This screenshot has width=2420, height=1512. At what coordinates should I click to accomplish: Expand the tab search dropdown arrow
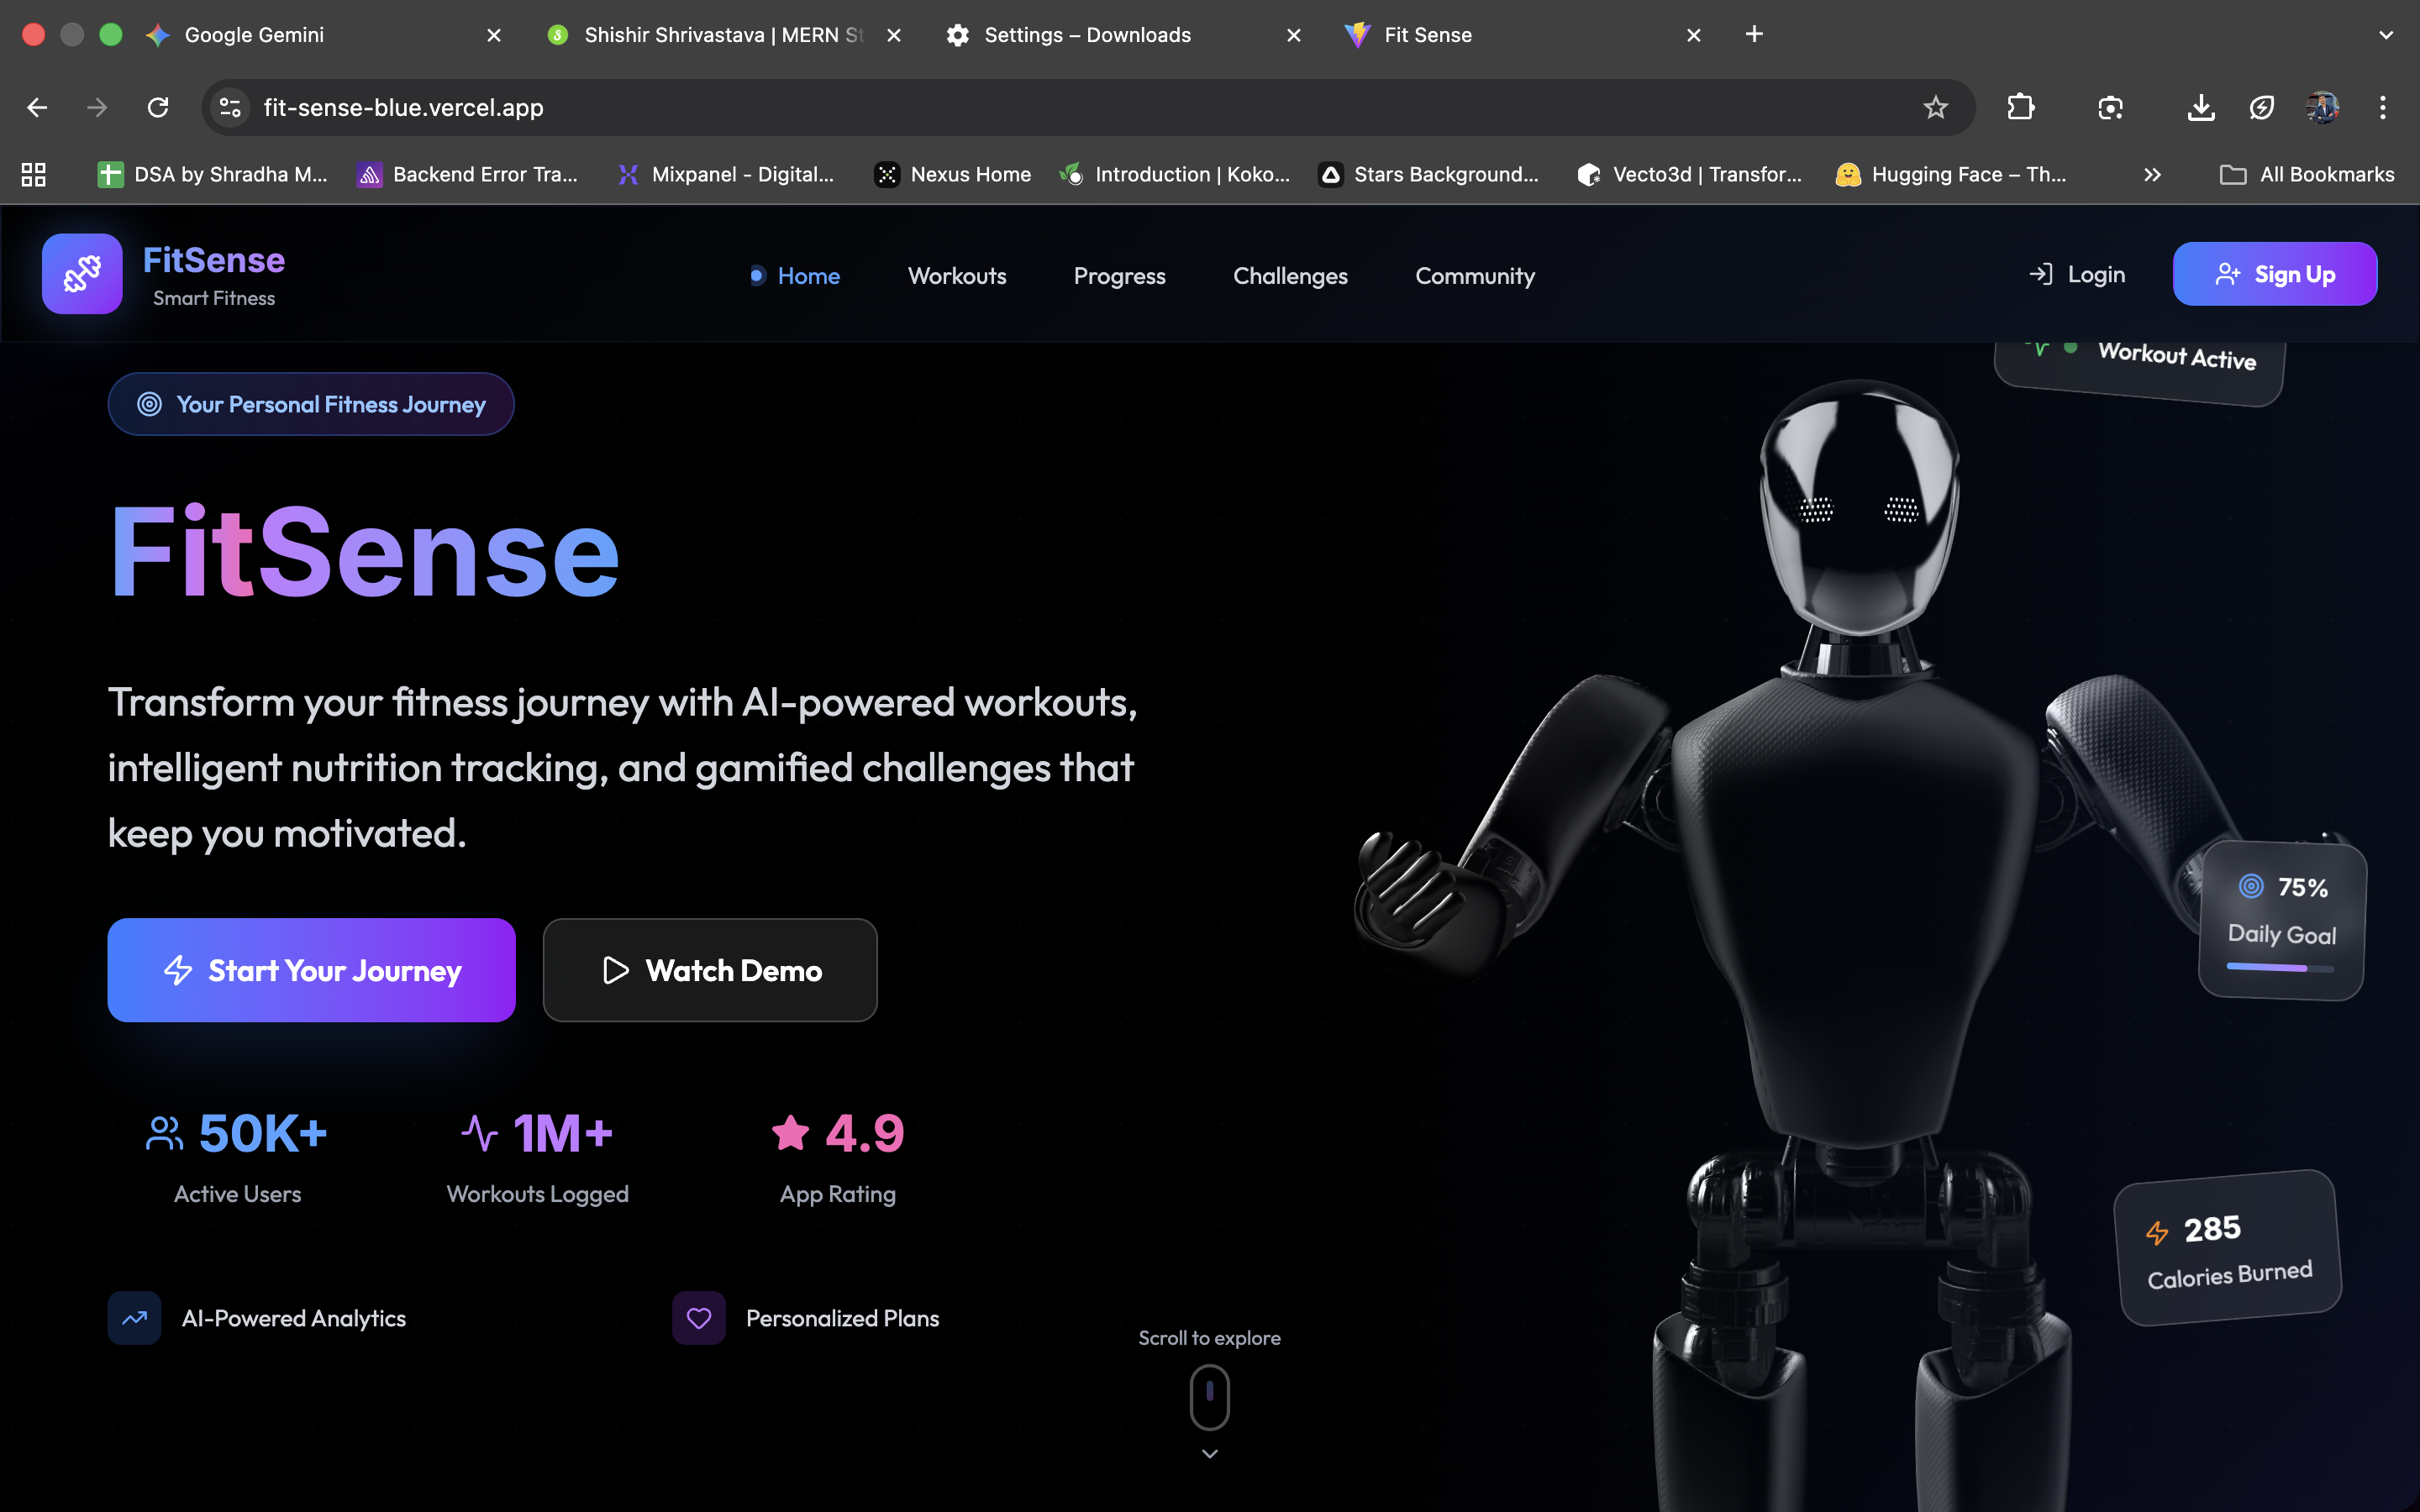(x=2386, y=35)
